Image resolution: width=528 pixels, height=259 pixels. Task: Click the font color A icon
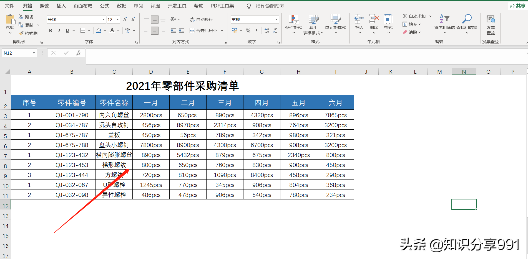tap(112, 30)
